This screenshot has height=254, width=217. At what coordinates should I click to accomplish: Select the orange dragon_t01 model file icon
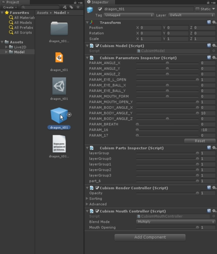point(59,57)
